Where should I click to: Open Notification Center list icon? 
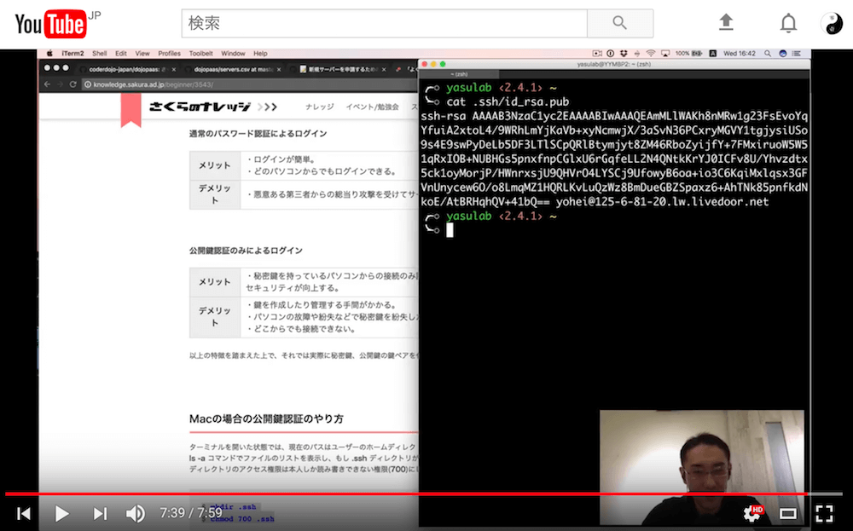coord(797,53)
